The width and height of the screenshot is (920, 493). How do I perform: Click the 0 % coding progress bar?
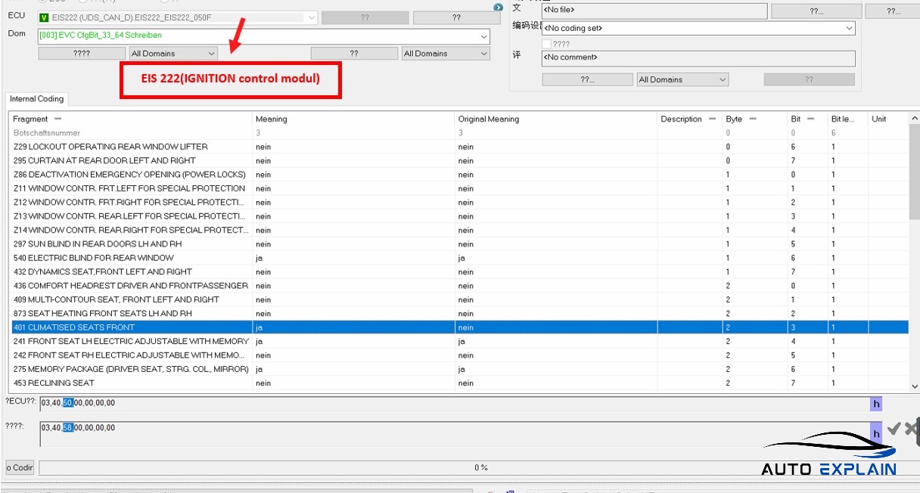pos(480,467)
